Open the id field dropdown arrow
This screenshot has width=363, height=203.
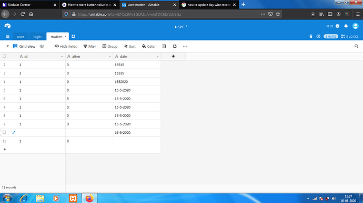coord(62,57)
